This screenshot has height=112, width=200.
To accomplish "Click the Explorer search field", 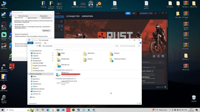I will tap(130, 46).
